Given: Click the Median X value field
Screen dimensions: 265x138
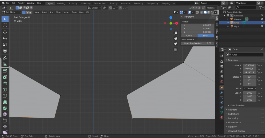Looking at the screenshot, I should (197, 25).
